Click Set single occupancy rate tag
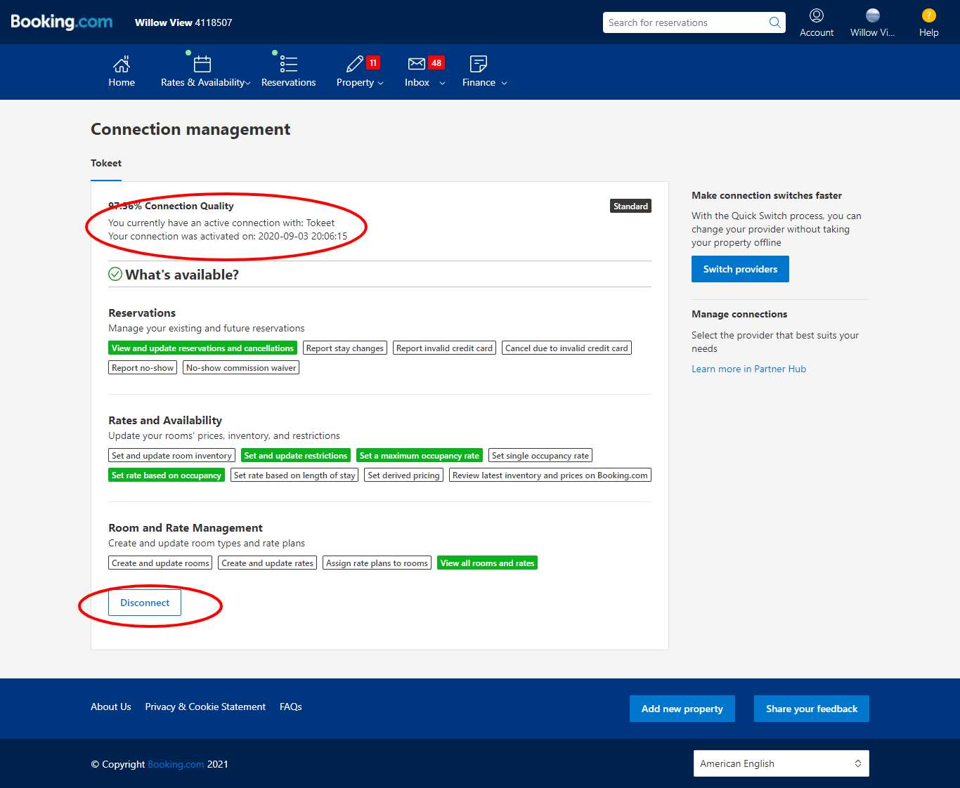 pos(540,455)
